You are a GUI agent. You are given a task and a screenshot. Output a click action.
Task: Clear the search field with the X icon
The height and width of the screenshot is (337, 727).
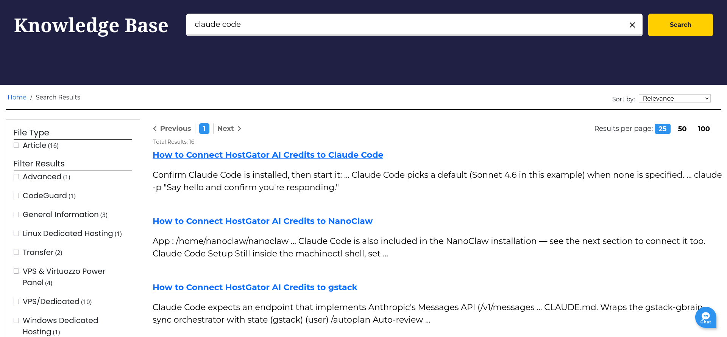tap(632, 25)
